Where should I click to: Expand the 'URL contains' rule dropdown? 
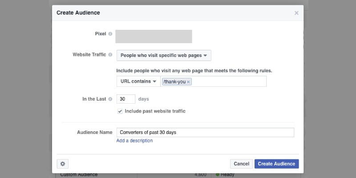138,81
